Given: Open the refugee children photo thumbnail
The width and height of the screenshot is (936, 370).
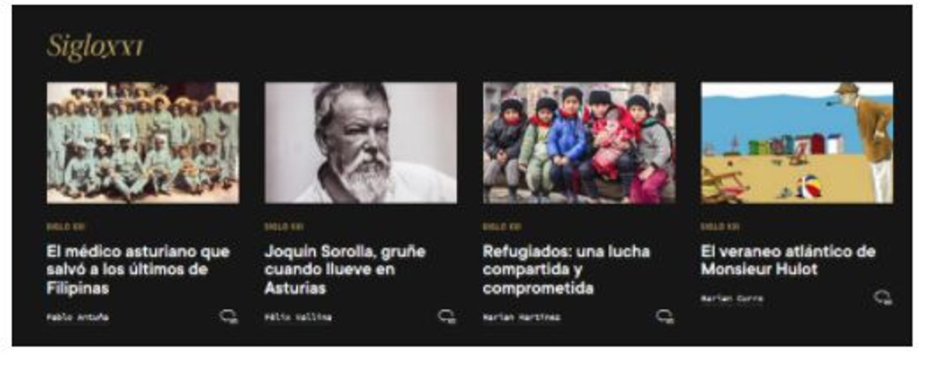Looking at the screenshot, I should (579, 143).
